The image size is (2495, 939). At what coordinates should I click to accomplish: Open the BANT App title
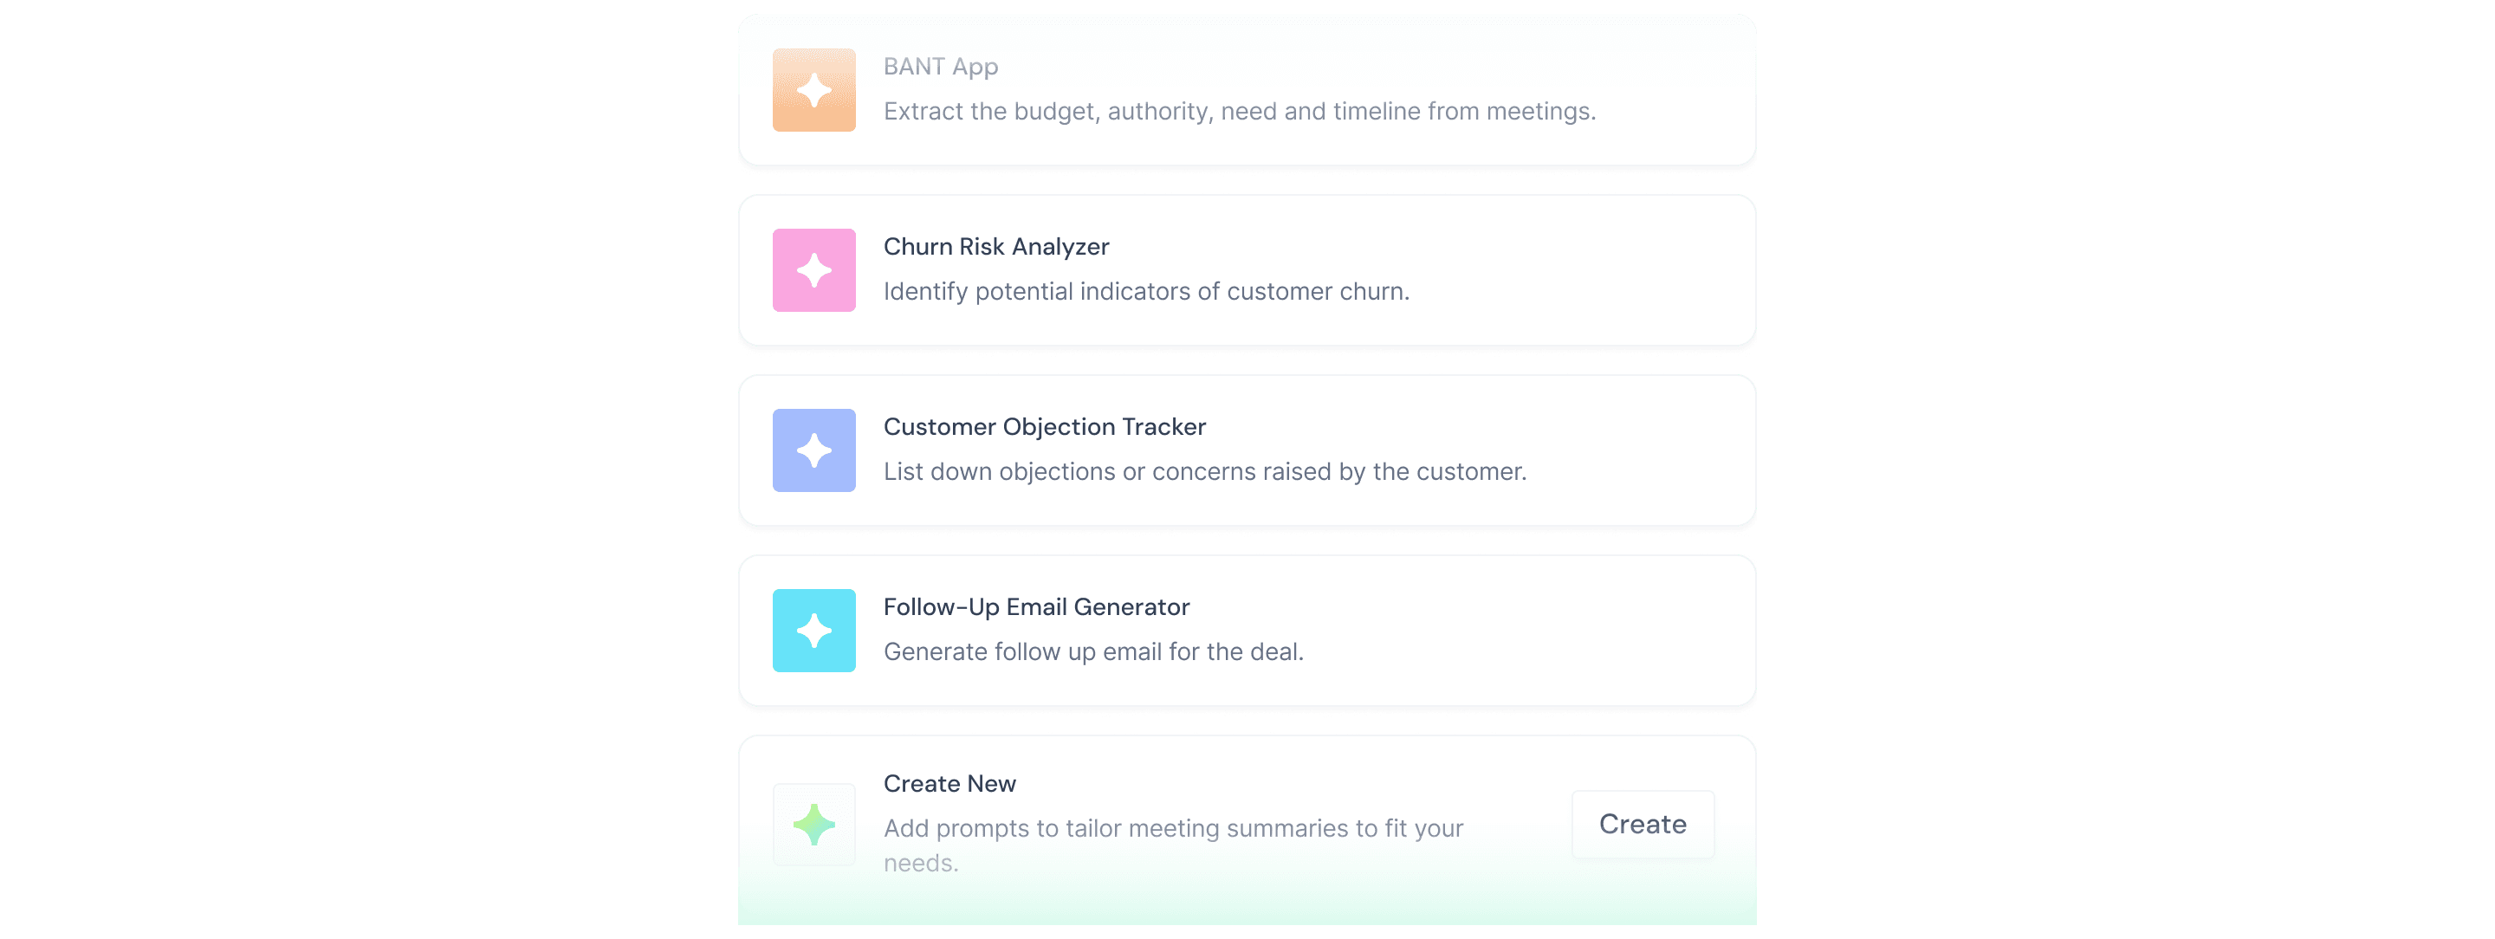(x=939, y=67)
